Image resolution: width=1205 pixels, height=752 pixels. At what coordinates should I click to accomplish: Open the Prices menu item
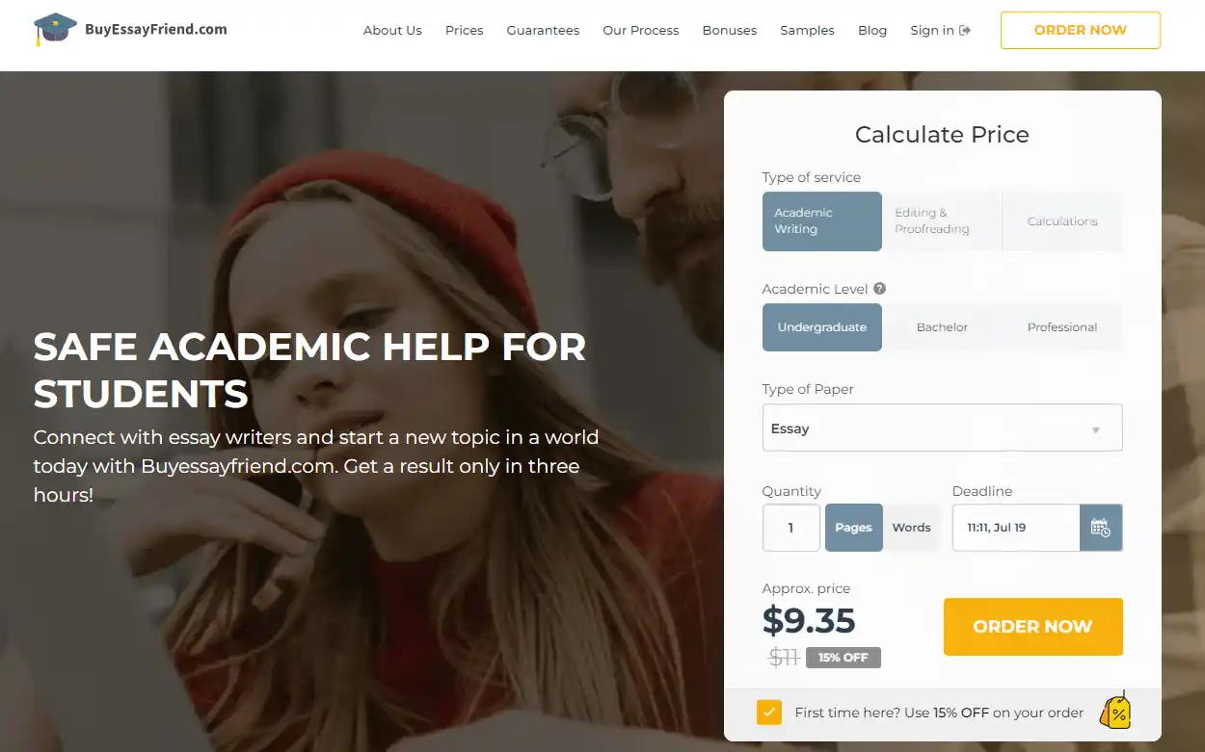tap(464, 31)
